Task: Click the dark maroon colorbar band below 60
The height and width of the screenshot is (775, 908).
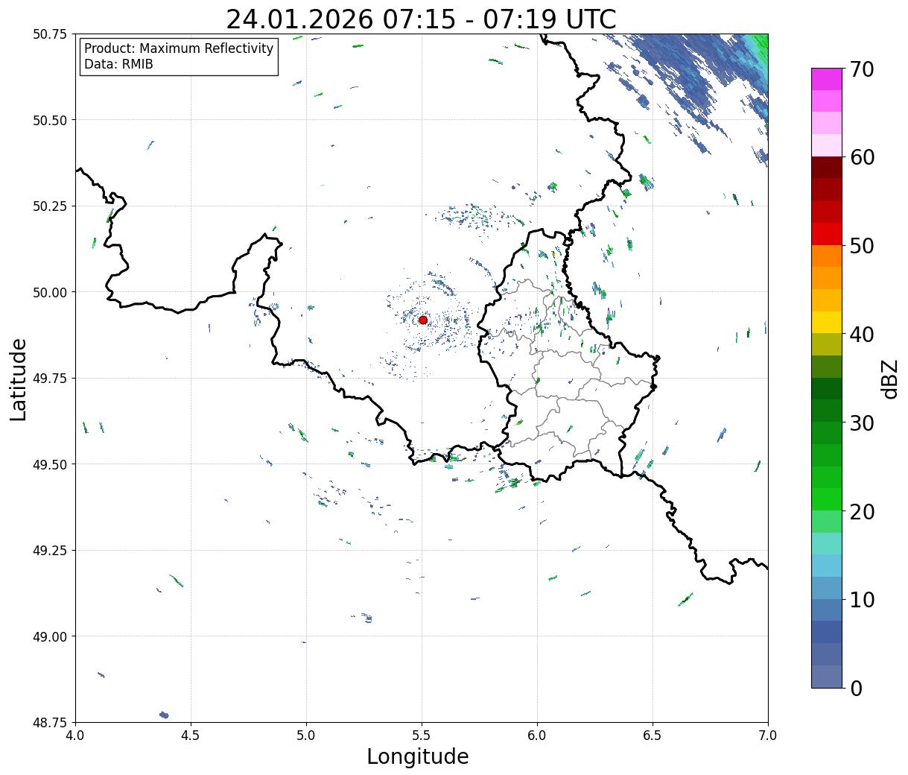Action: pos(827,167)
